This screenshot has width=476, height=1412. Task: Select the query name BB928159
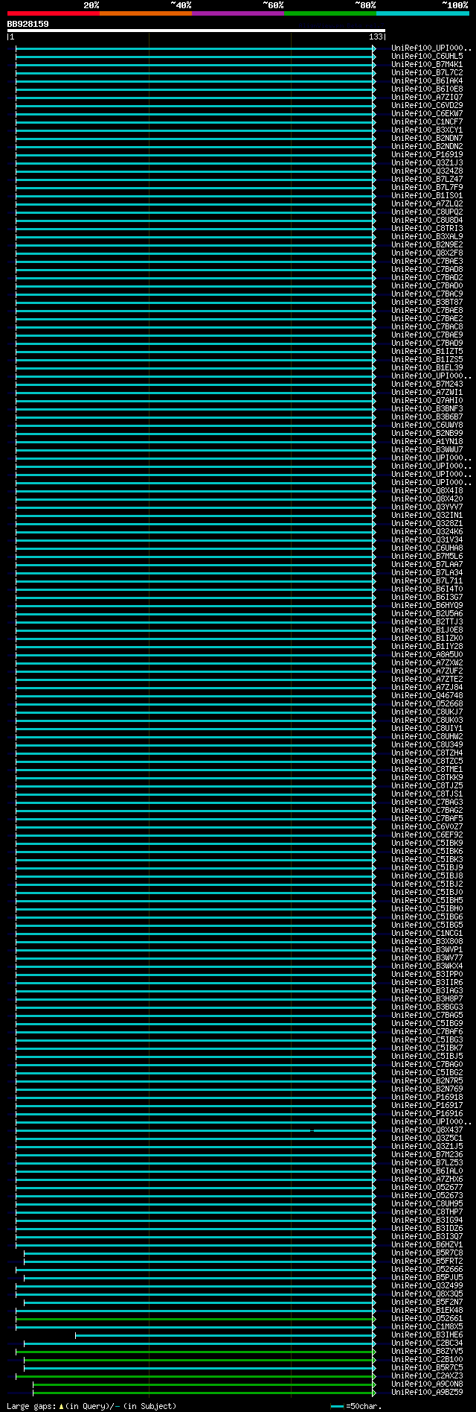pyautogui.click(x=28, y=24)
